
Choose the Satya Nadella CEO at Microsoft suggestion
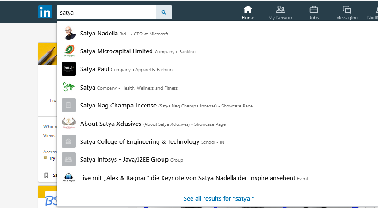click(x=217, y=33)
